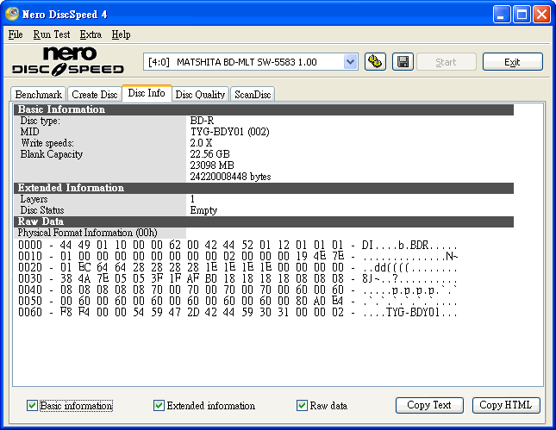
Task: Close the Nero DiscSpeed window
Action: pos(542,14)
